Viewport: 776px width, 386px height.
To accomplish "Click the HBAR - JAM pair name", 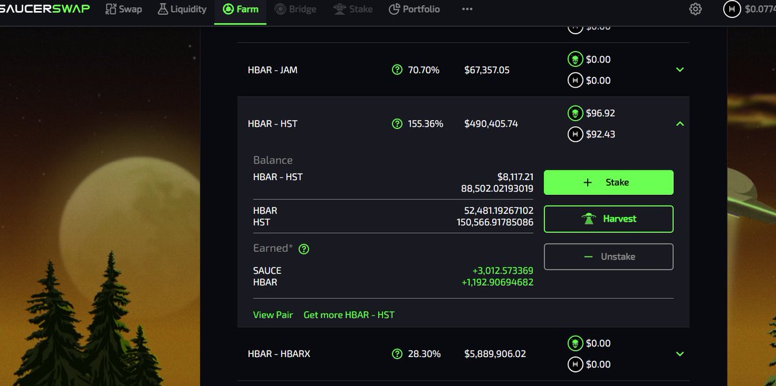I will click(273, 70).
